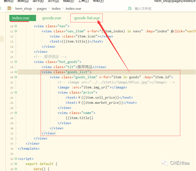This screenshot has width=196, height=171.
Task: Collapse the name view on line 27
Action: tap(16, 113)
